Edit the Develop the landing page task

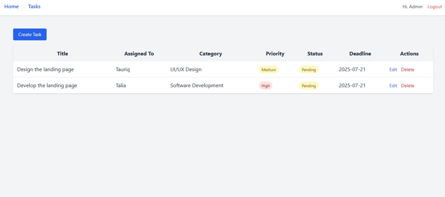coord(393,85)
